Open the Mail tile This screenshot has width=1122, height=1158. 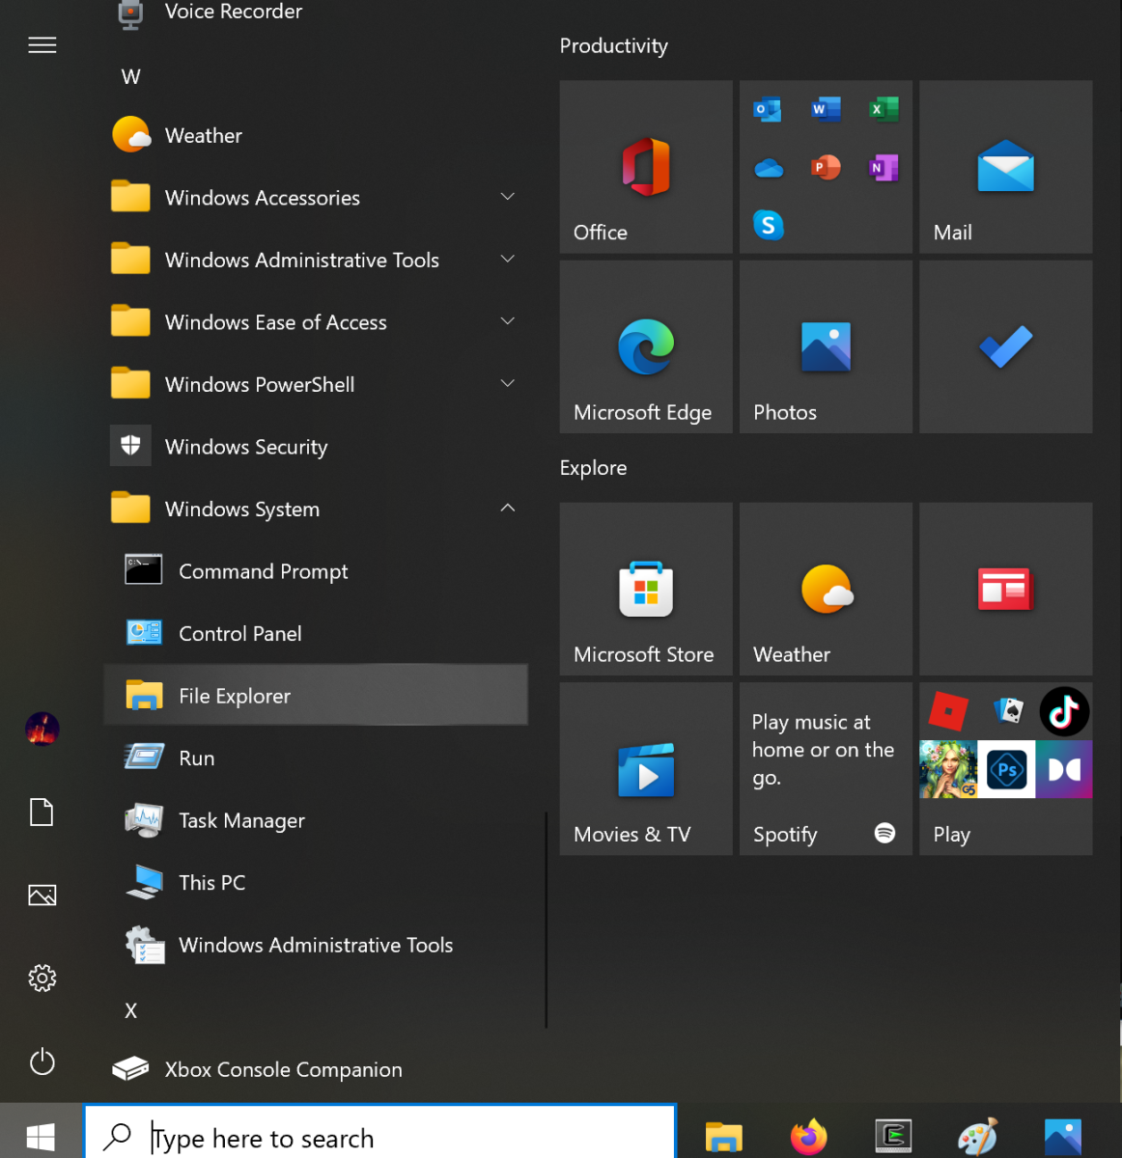1005,167
